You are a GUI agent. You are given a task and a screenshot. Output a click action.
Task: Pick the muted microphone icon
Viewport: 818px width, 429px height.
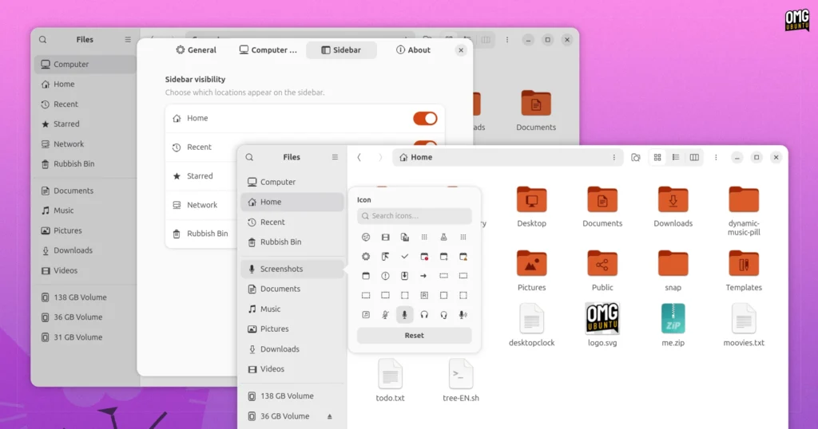(x=385, y=314)
